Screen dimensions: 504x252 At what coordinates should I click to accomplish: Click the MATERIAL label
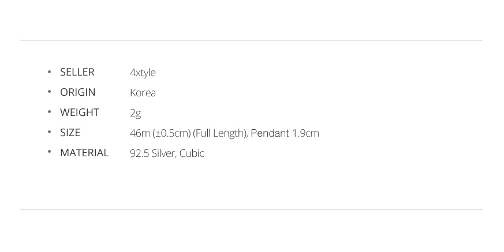84,153
